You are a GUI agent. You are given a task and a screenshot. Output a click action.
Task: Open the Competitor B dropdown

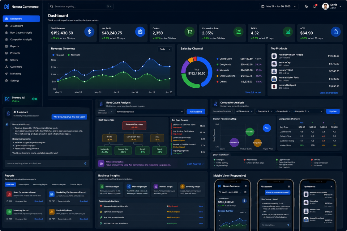[x=283, y=111]
